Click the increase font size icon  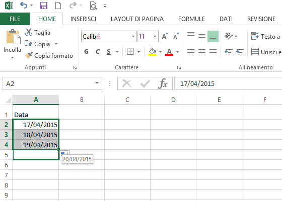coord(165,36)
